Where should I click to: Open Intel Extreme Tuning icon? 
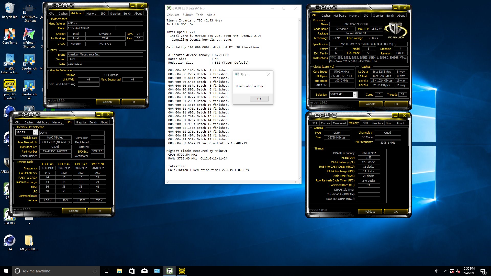point(9,64)
